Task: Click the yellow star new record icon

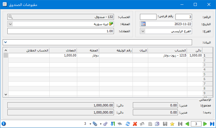Action: tap(172, 124)
